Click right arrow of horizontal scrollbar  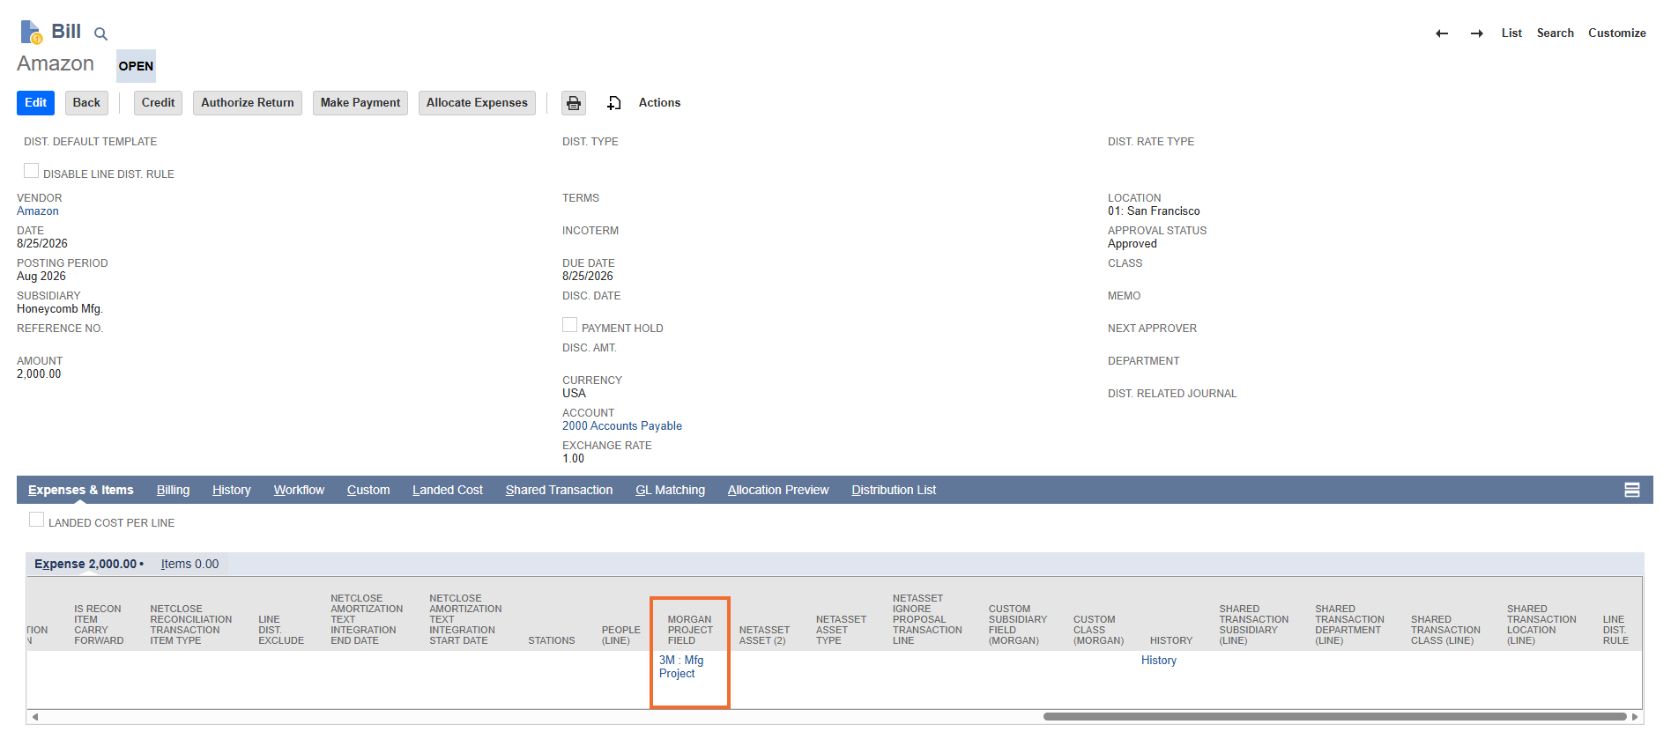point(1635,717)
